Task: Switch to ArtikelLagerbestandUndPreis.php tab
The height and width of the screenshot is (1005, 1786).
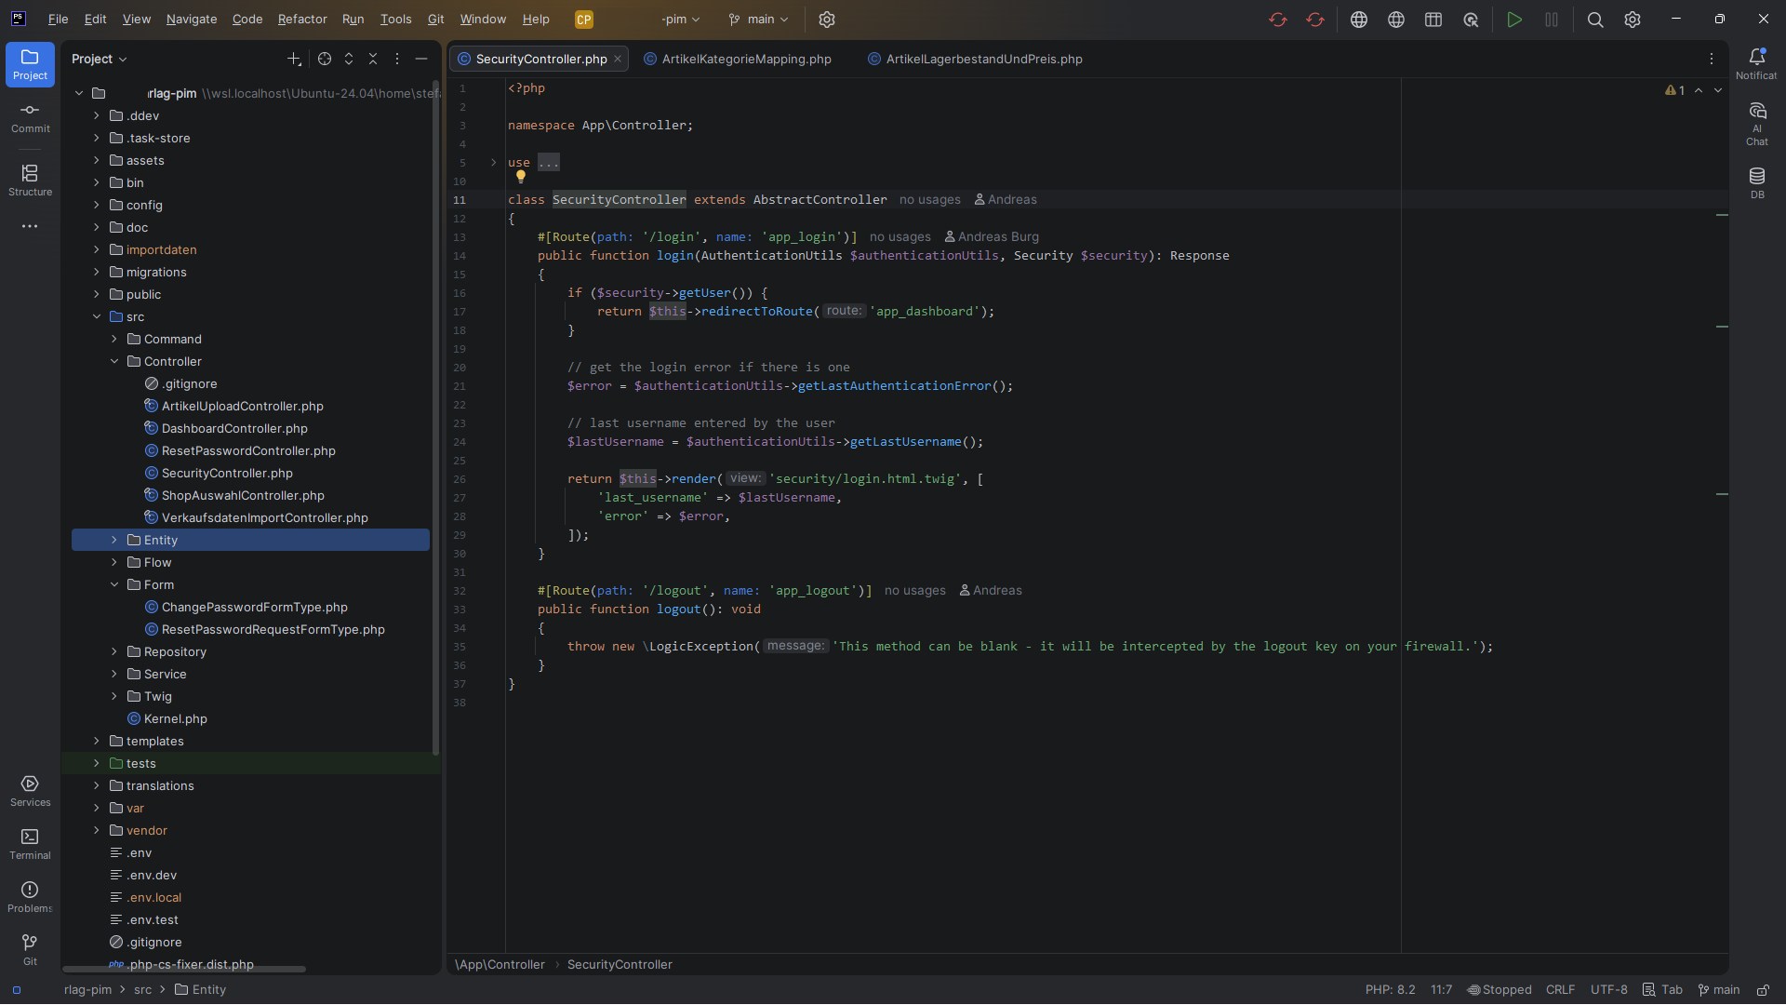Action: [975, 59]
